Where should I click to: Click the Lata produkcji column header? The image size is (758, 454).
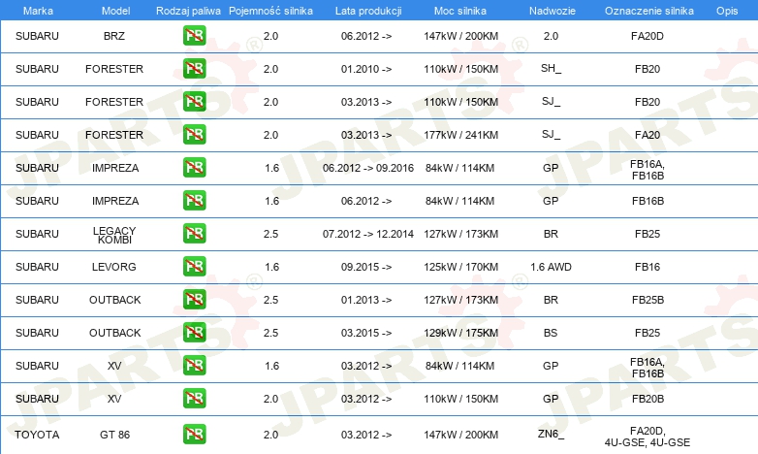368,11
